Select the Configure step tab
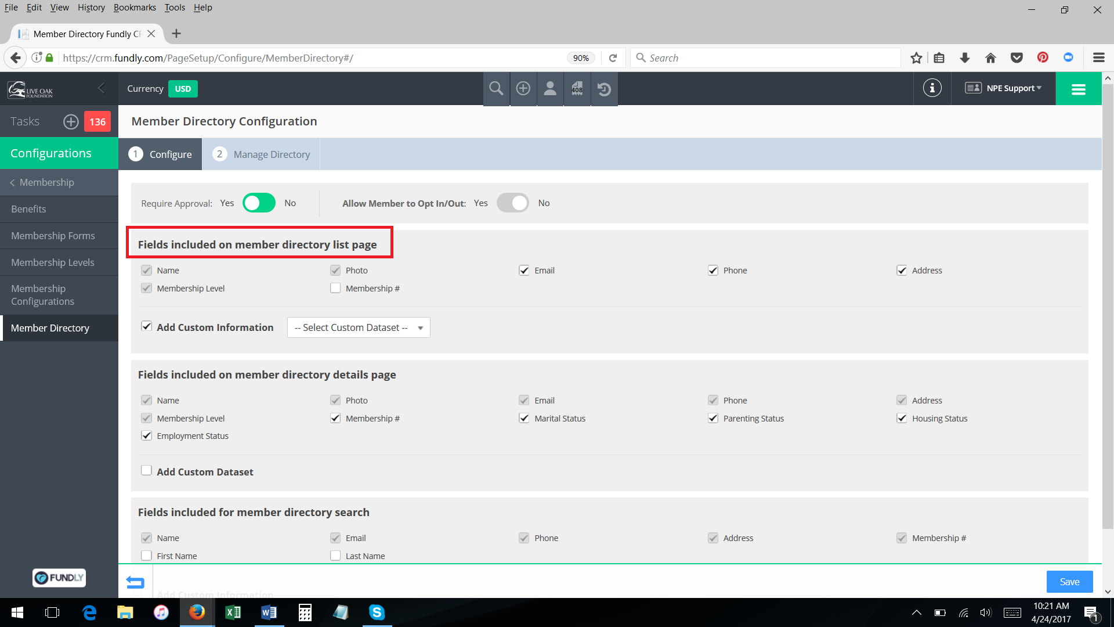1114x627 pixels. pyautogui.click(x=160, y=154)
